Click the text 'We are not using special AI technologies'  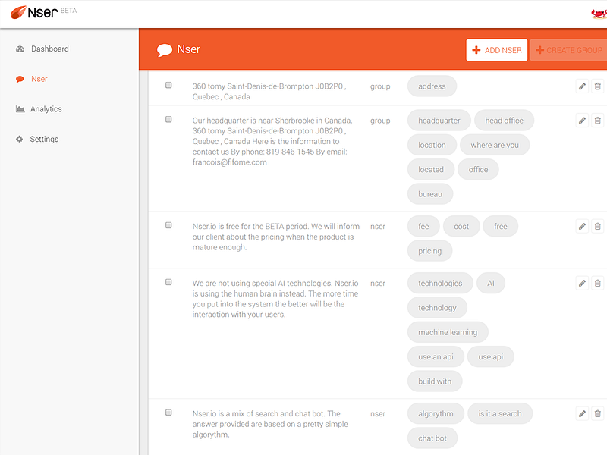tap(263, 283)
